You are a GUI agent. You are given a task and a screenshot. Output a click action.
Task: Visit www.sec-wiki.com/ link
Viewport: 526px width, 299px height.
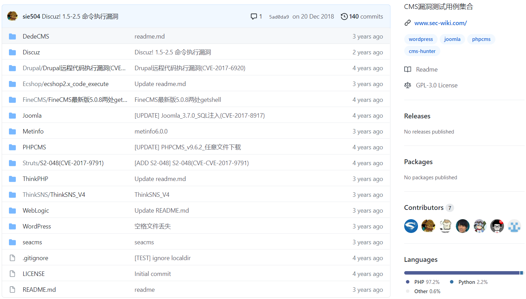(x=440, y=23)
